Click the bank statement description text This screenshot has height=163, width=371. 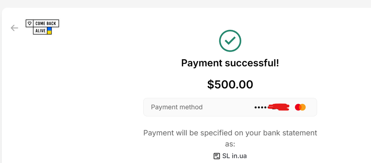(x=230, y=133)
